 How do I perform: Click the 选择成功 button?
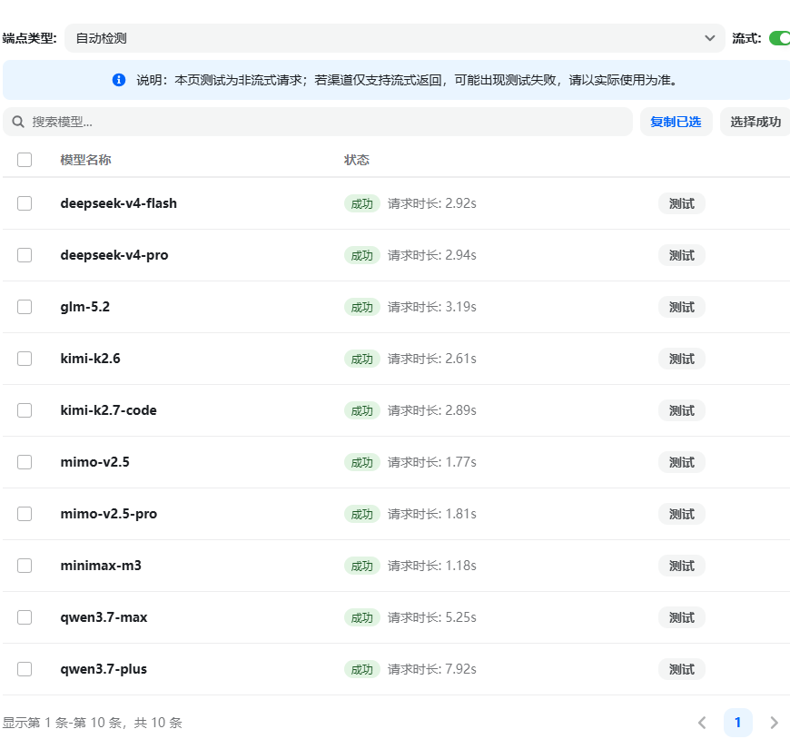[x=755, y=122]
